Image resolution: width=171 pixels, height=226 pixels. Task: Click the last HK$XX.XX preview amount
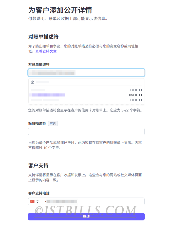[136, 100]
